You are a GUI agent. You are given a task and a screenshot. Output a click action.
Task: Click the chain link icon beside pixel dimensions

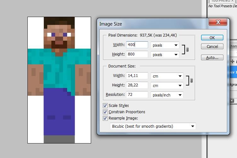pyautogui.click(x=187, y=50)
